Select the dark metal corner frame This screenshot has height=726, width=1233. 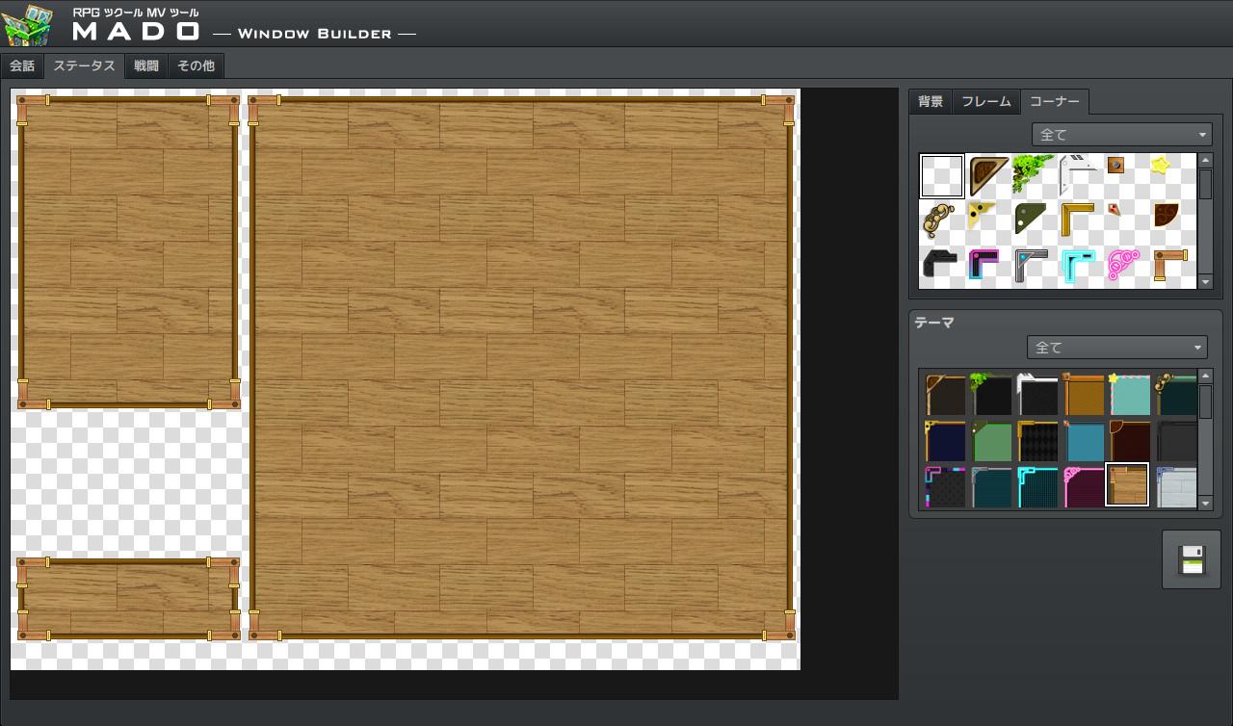coord(941,261)
